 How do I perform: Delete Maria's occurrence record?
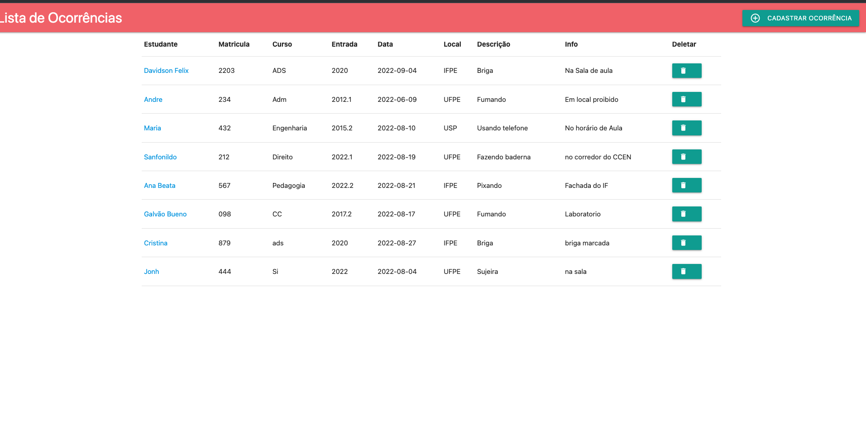point(686,128)
